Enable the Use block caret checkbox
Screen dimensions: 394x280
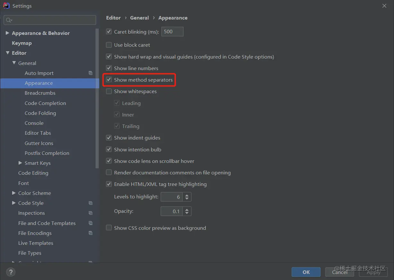tap(109, 45)
